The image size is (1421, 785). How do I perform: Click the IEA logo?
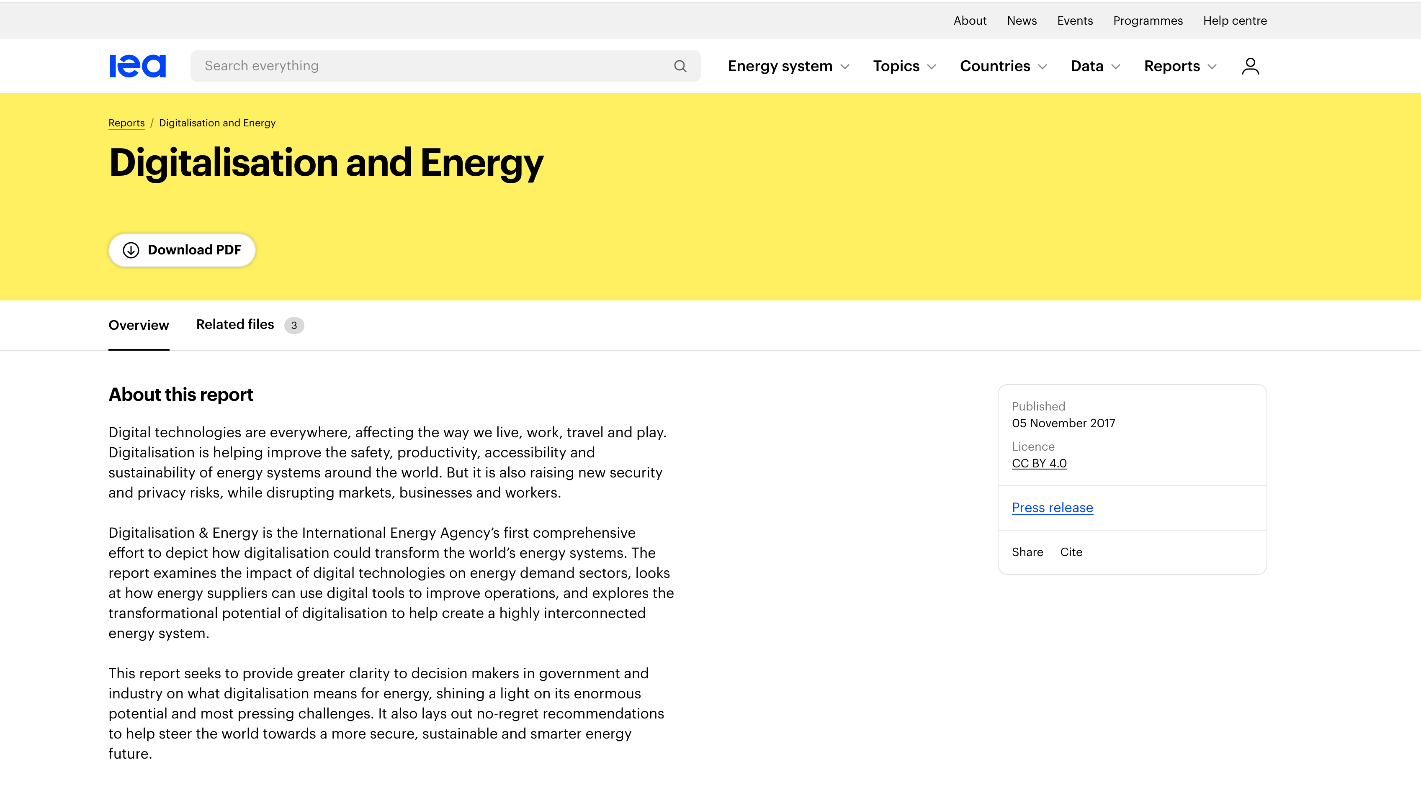137,66
